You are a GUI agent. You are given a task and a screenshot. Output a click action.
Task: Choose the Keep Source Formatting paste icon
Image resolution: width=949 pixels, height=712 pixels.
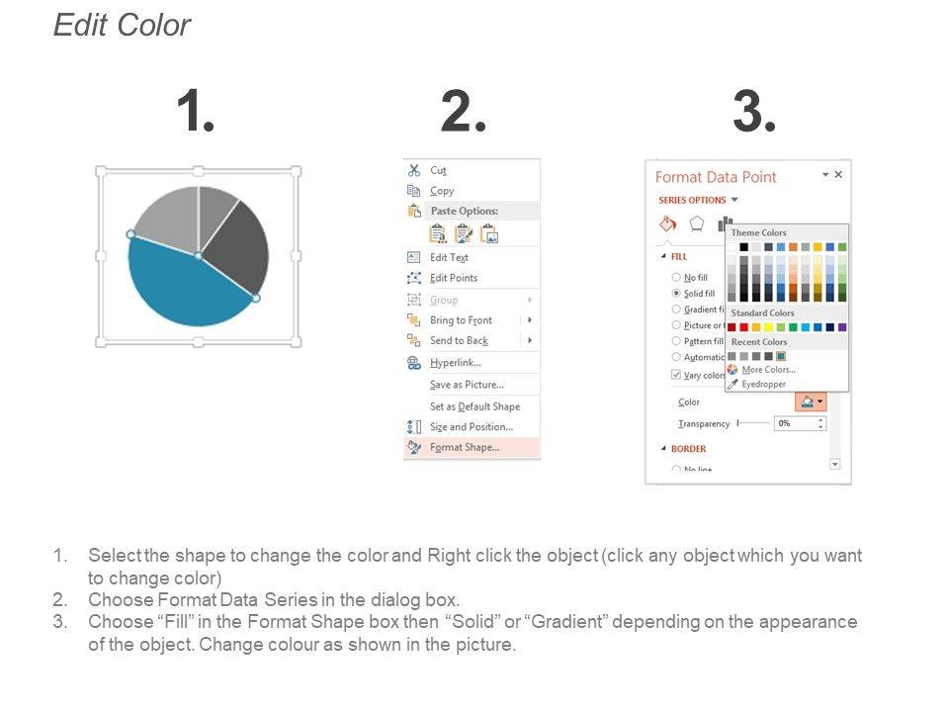tap(439, 234)
